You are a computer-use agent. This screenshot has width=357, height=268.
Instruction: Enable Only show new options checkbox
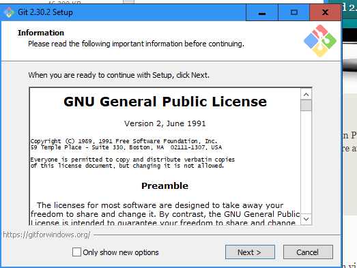(x=76, y=252)
